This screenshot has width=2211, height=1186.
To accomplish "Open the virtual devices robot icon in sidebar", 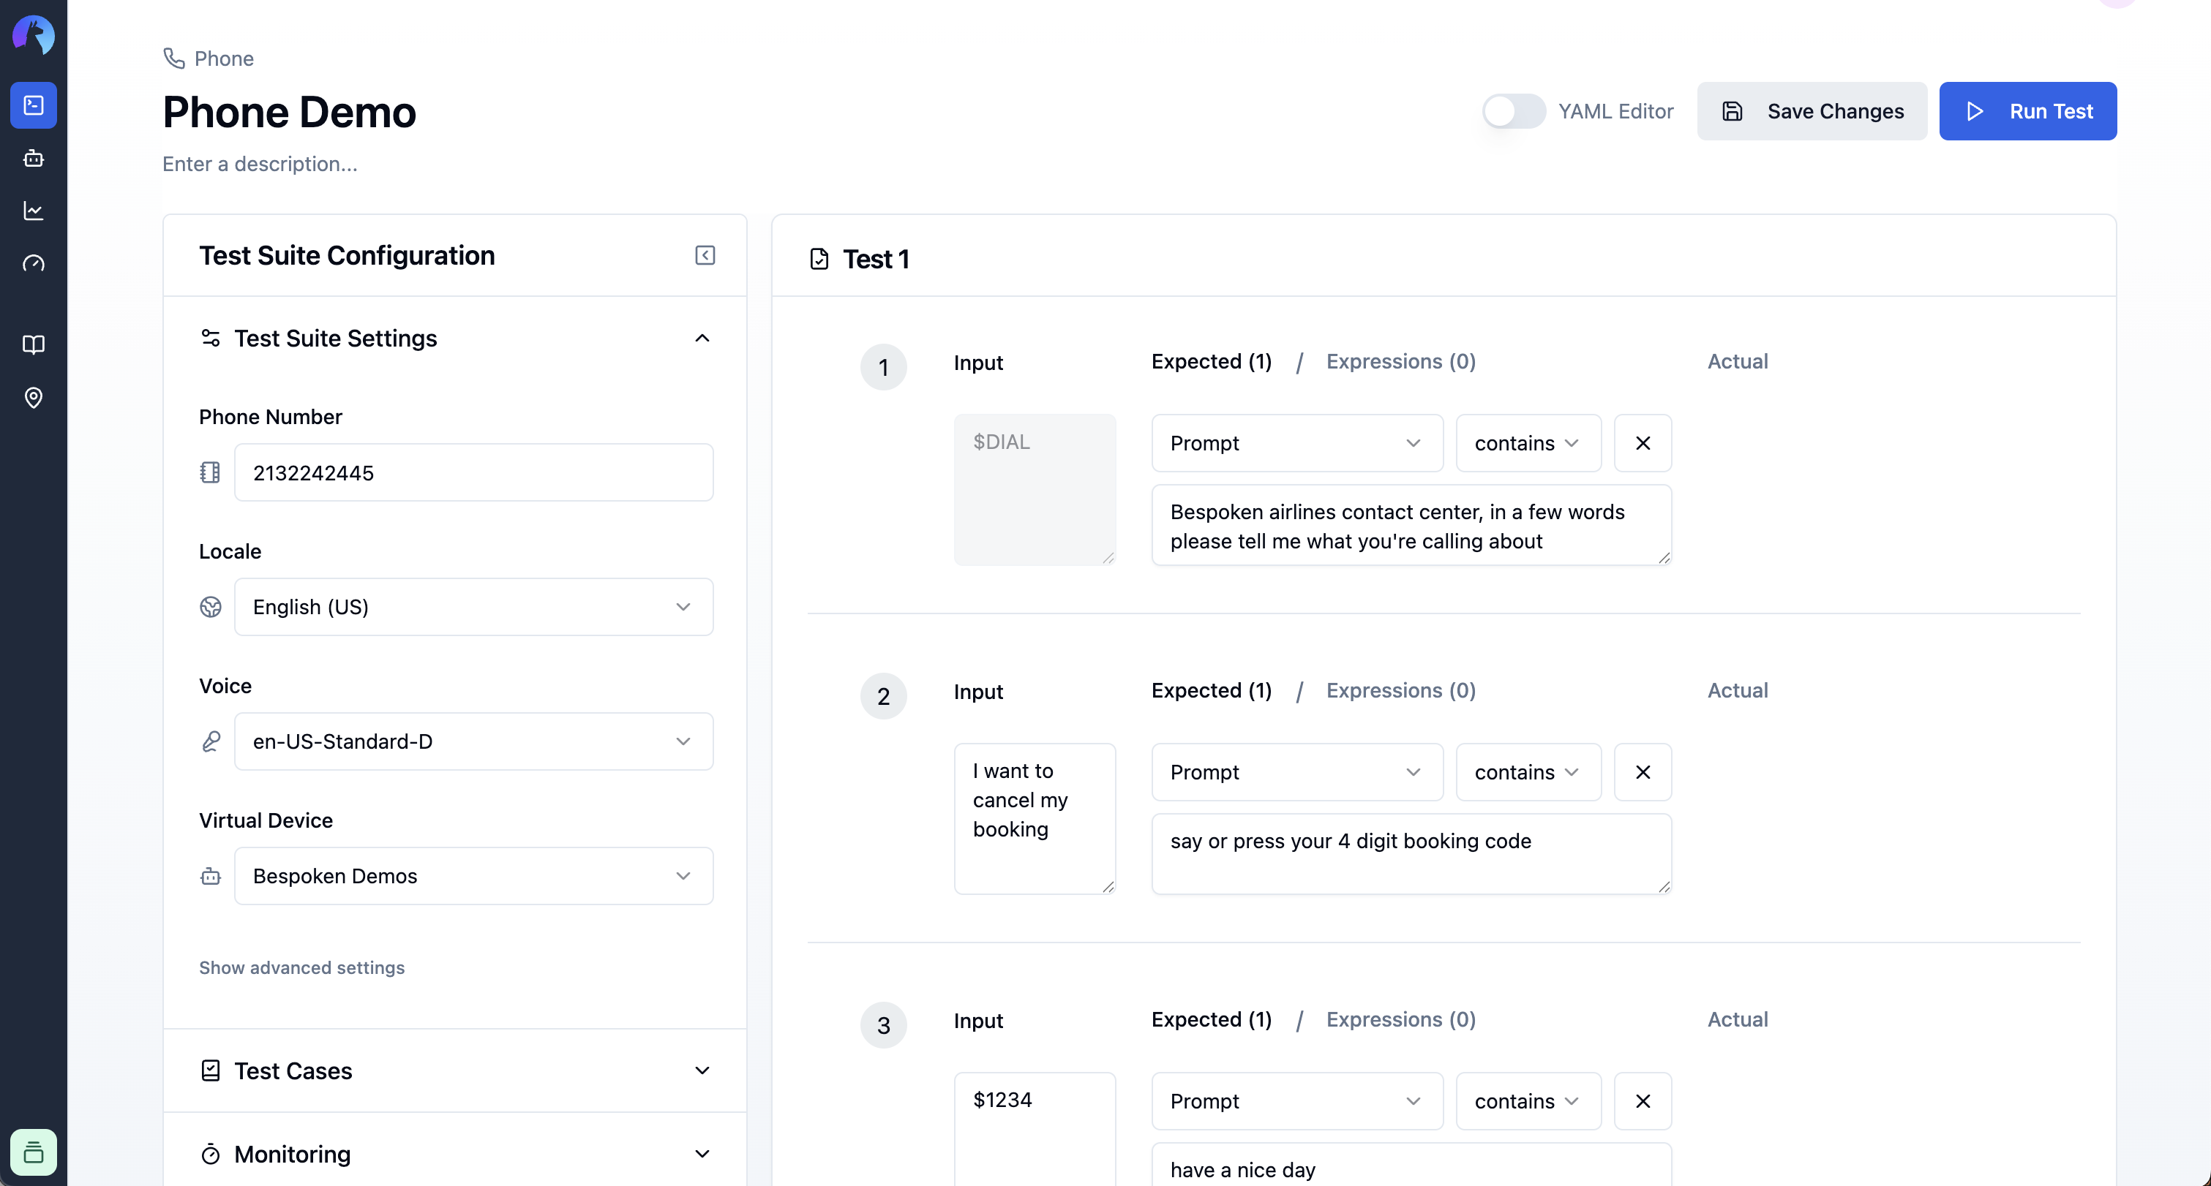I will tap(33, 158).
